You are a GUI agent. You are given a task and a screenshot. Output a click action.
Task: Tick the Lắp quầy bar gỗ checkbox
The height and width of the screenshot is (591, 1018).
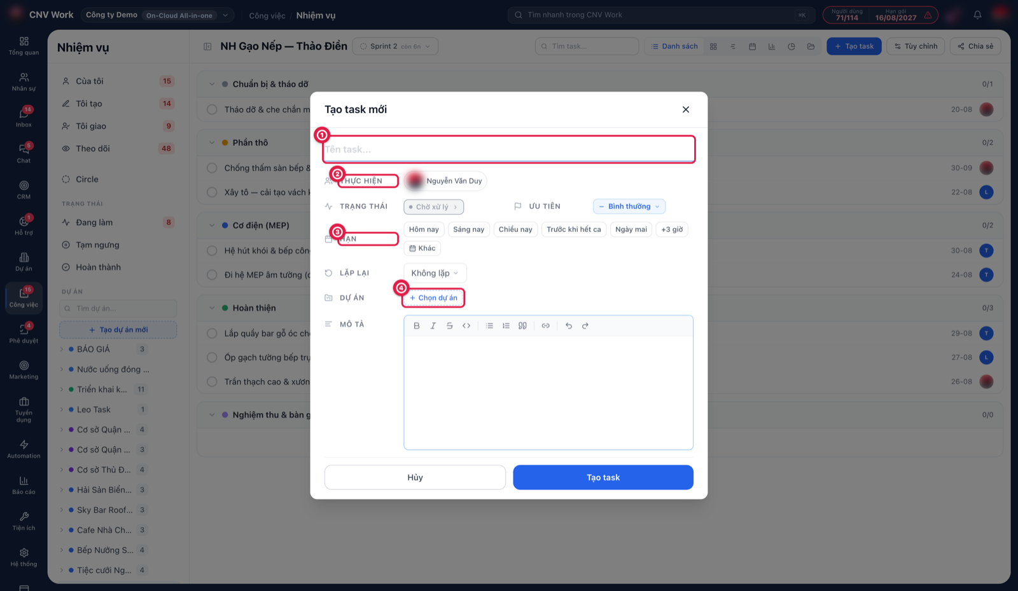(212, 333)
